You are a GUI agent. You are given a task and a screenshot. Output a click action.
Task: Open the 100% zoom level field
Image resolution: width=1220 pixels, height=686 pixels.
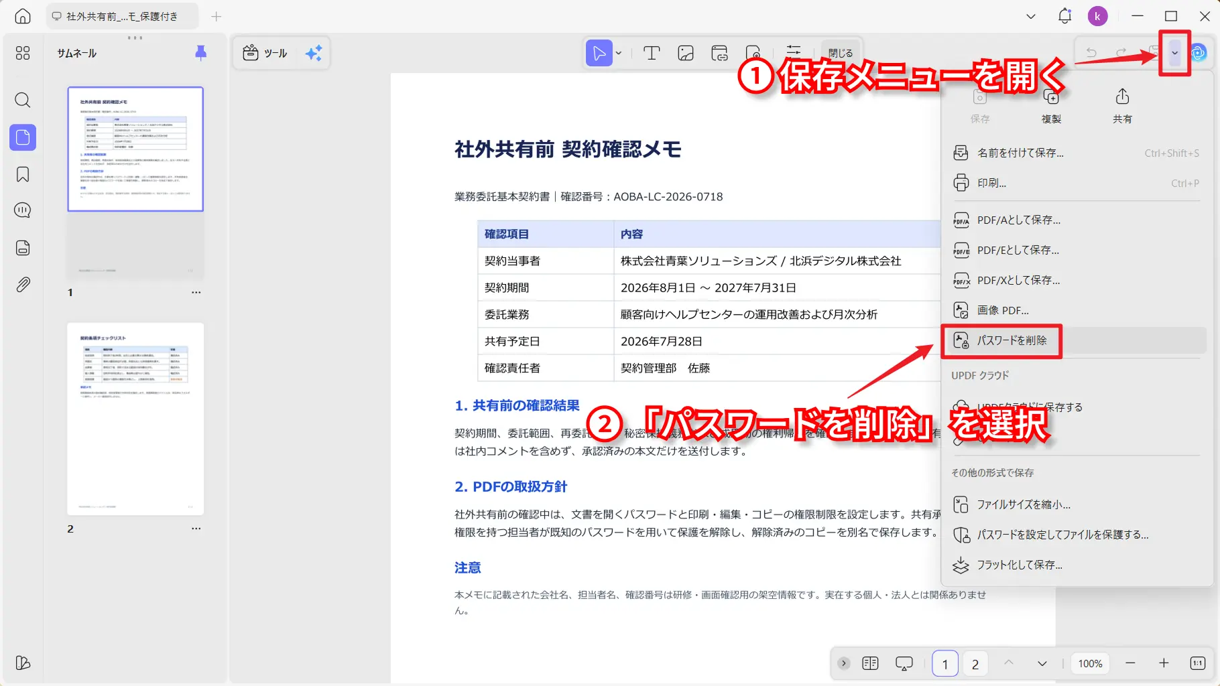(x=1091, y=664)
